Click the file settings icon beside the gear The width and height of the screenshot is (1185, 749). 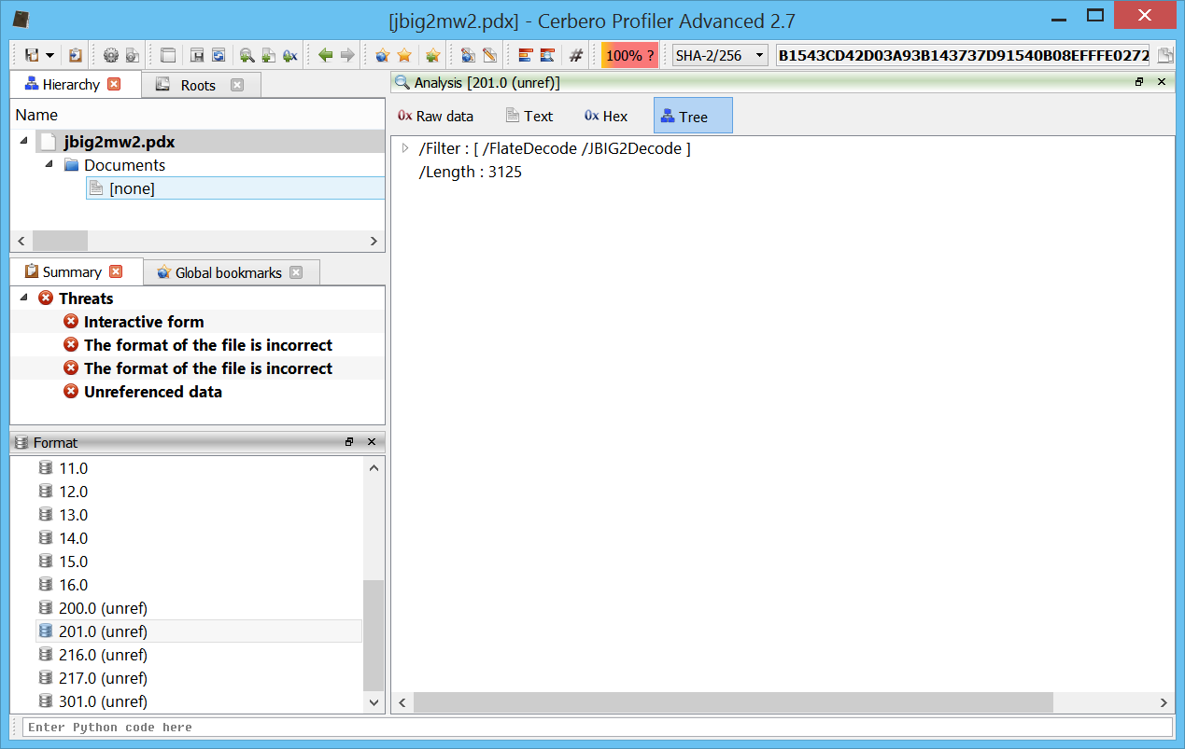click(x=134, y=55)
